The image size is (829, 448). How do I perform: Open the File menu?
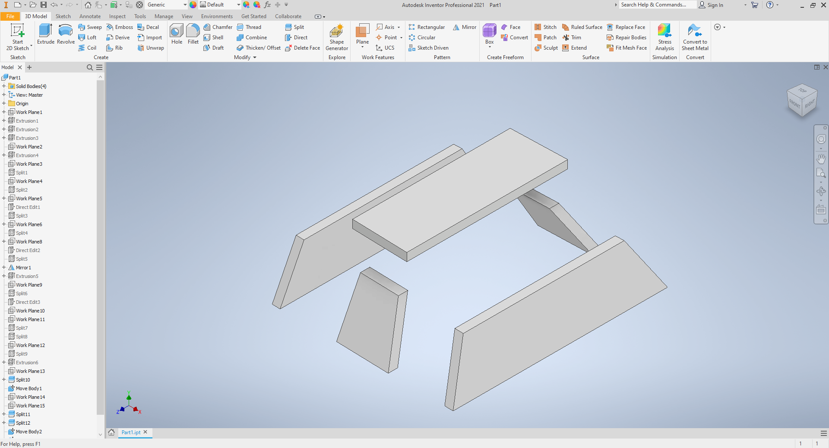click(10, 16)
